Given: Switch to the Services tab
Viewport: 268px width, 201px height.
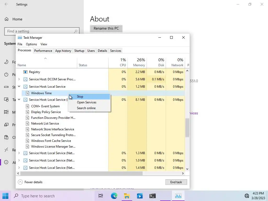Looking at the screenshot, I should point(115,51).
